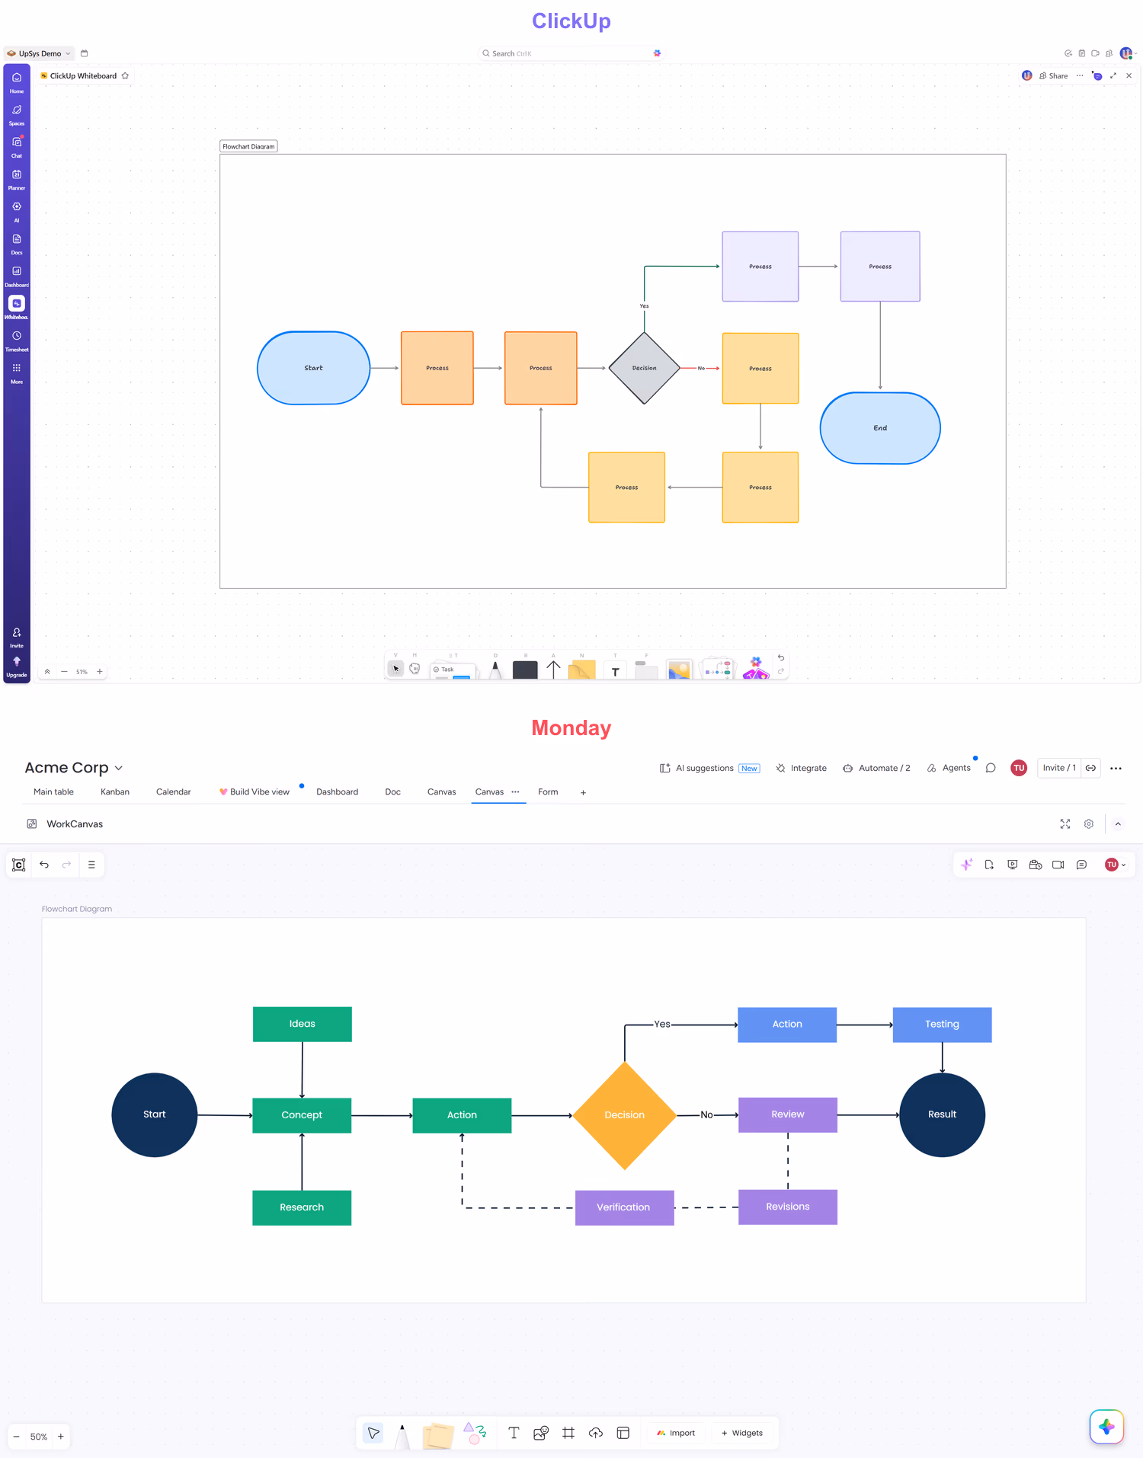Favorite the ClickUp Whiteboard with the star
Screen dimensions: 1143x1458
[x=126, y=76]
